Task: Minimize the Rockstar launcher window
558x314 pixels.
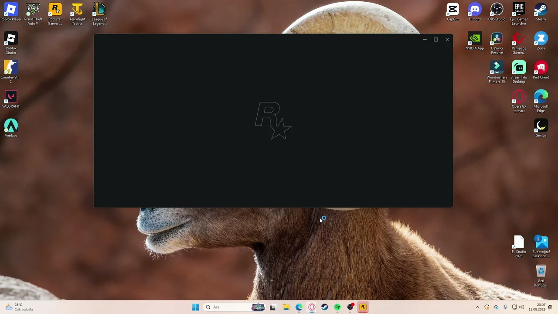Action: click(425, 40)
